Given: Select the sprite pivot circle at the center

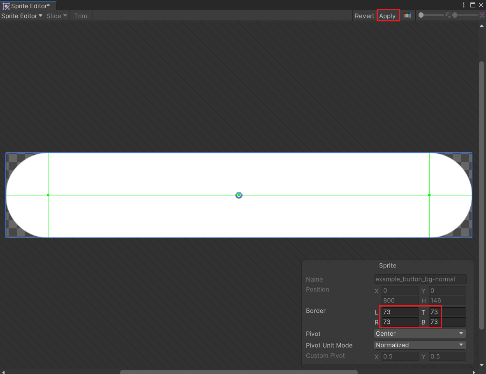Looking at the screenshot, I should pyautogui.click(x=238, y=195).
